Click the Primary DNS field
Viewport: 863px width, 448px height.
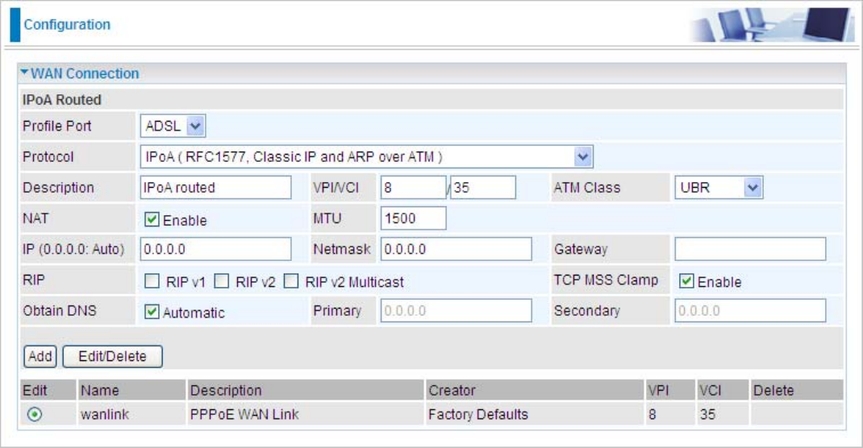457,310
